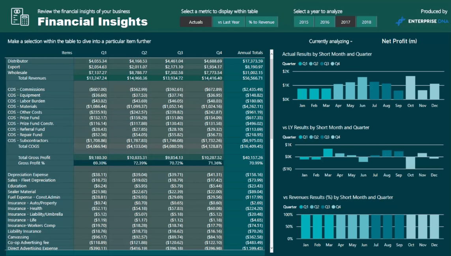Click the Mar bar in vs LY chart
The width and height of the screenshot is (451, 256).
click(x=328, y=153)
